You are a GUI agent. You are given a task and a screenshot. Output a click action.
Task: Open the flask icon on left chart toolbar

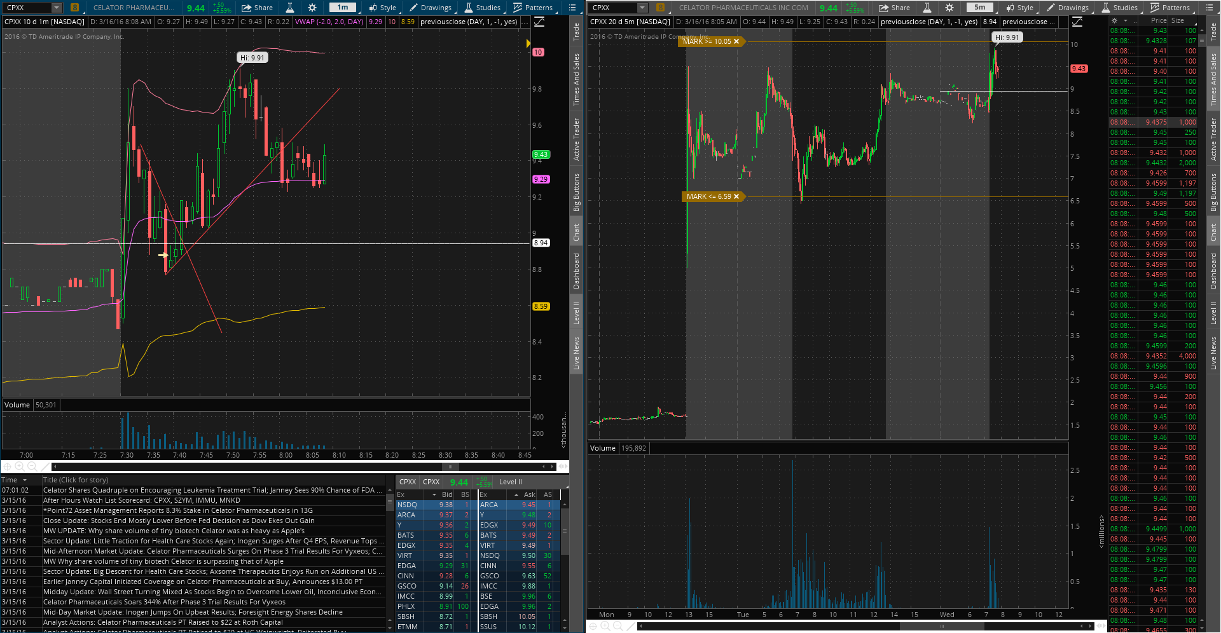point(290,8)
